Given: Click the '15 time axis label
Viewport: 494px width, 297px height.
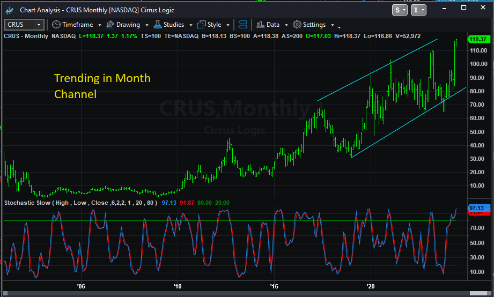Looking at the screenshot, I should pos(274,286).
